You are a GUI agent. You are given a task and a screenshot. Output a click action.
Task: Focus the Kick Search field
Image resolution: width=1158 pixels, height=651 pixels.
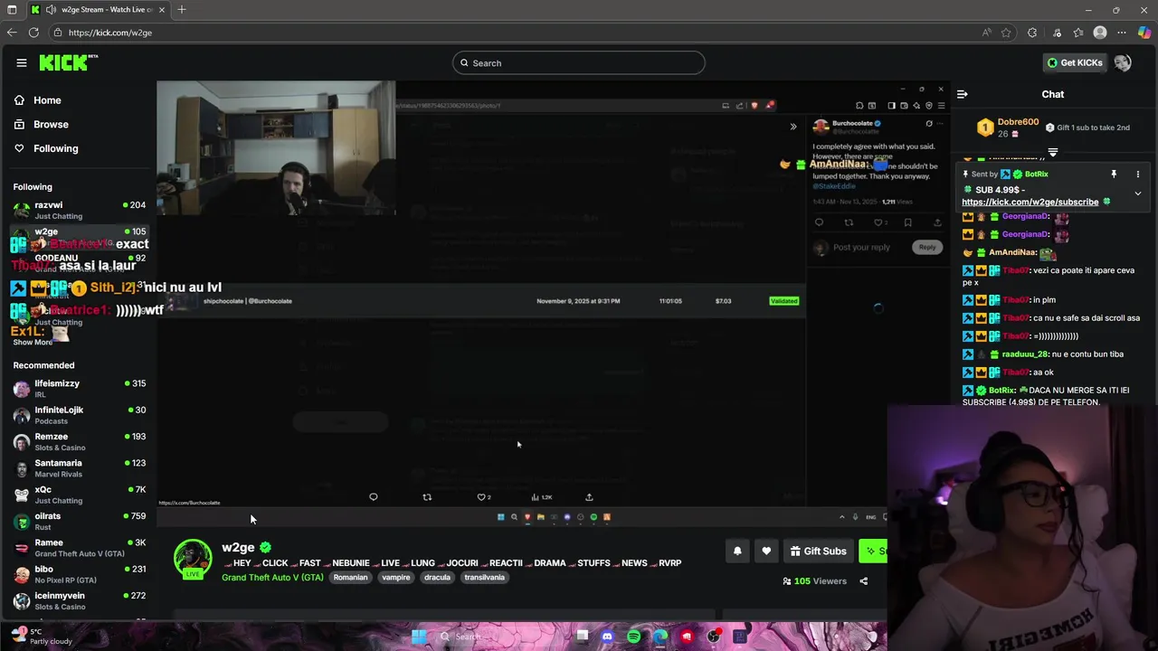tap(579, 62)
